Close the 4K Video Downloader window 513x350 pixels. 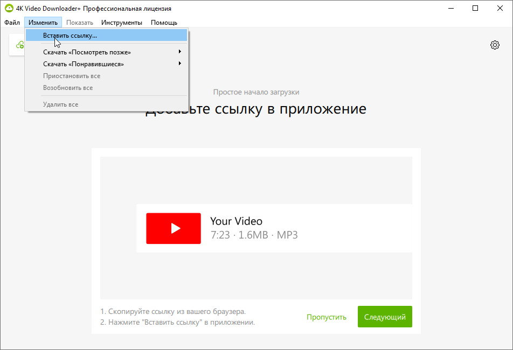click(x=500, y=8)
